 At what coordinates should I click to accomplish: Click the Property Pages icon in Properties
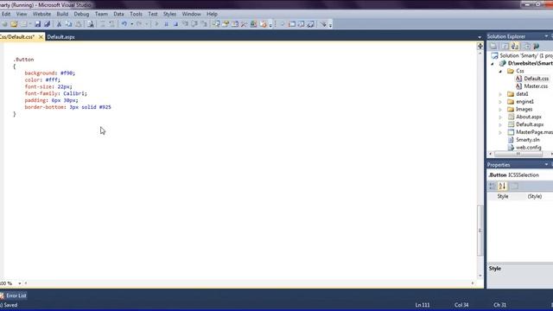coord(515,186)
